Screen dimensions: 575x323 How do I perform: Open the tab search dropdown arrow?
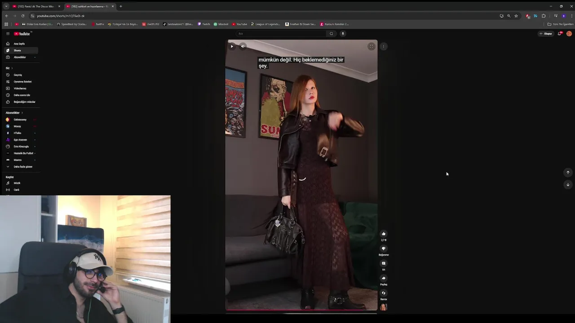6,6
